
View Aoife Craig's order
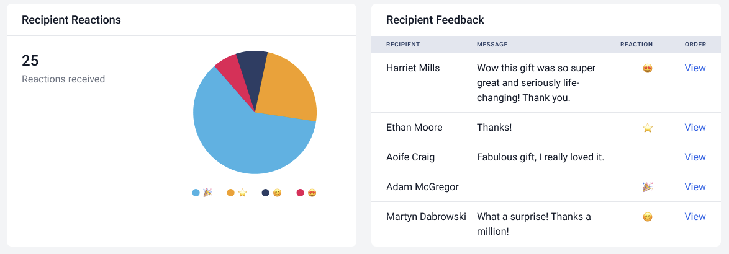pyautogui.click(x=695, y=157)
